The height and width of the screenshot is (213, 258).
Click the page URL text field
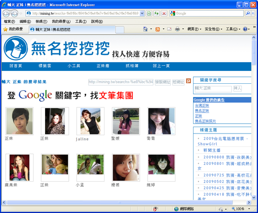tap(121, 82)
